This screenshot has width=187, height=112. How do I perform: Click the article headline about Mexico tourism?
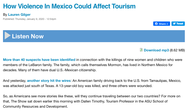click(69, 6)
